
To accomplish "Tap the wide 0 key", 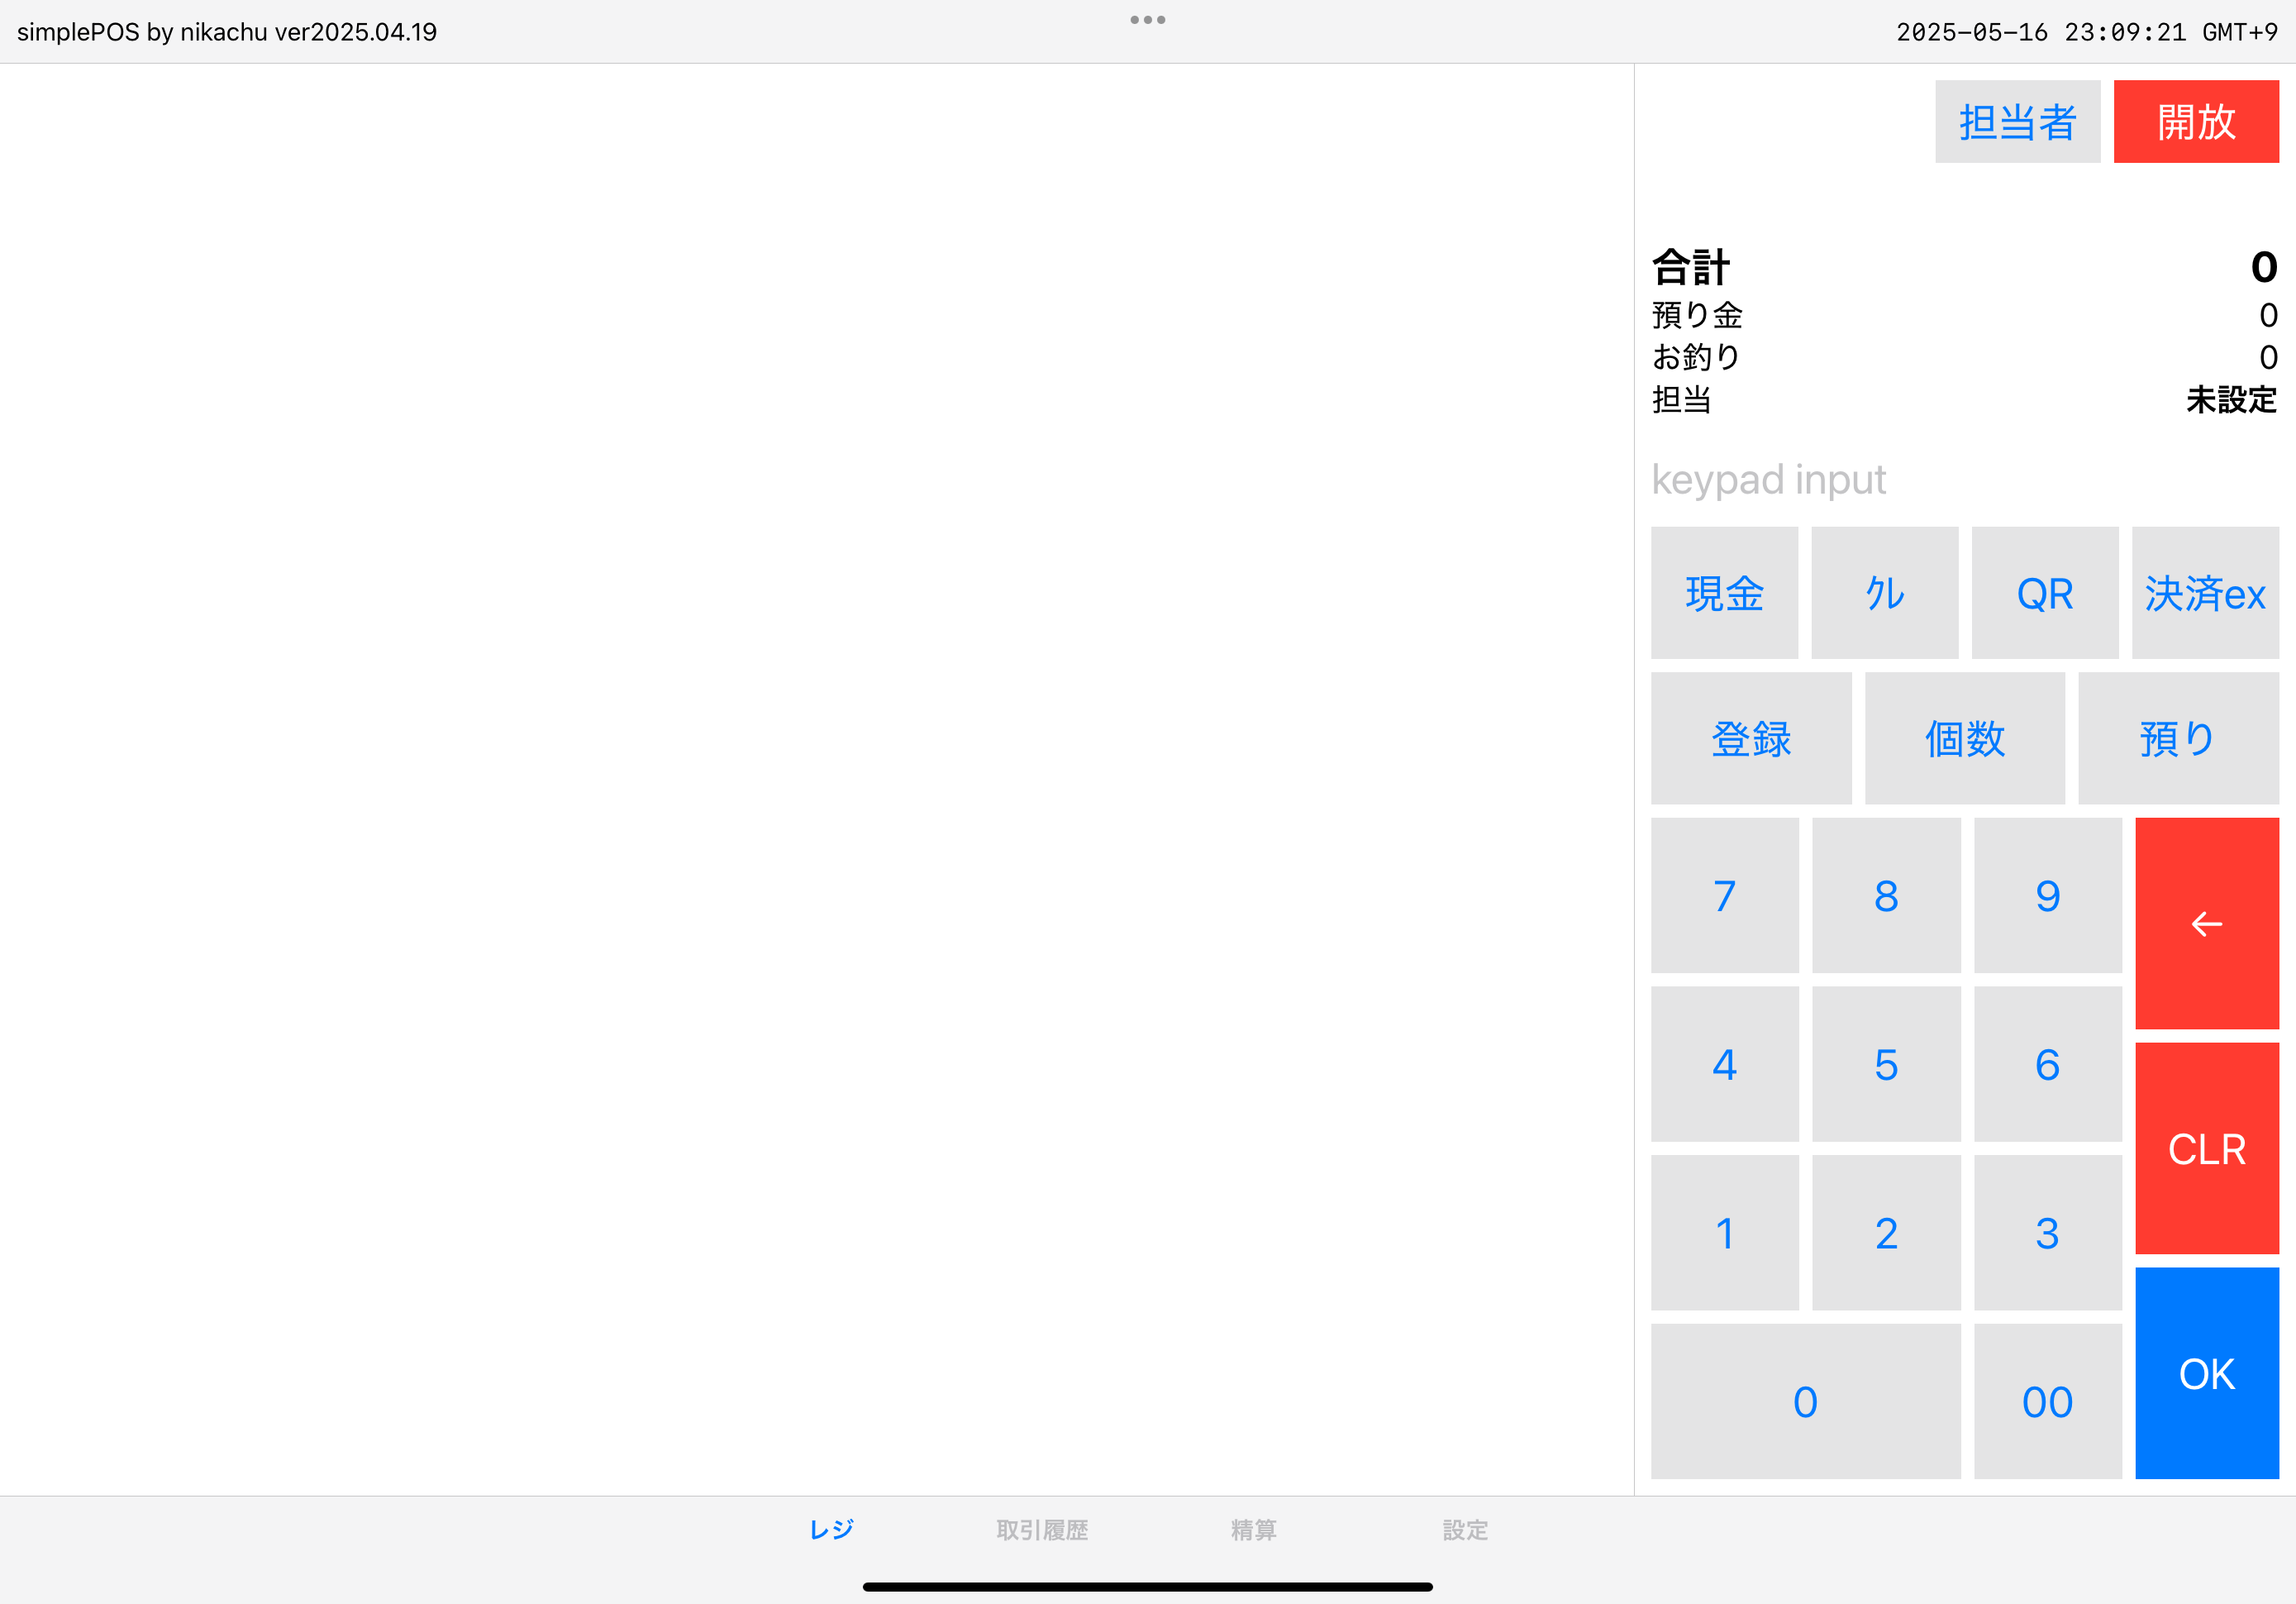I will tap(1804, 1401).
